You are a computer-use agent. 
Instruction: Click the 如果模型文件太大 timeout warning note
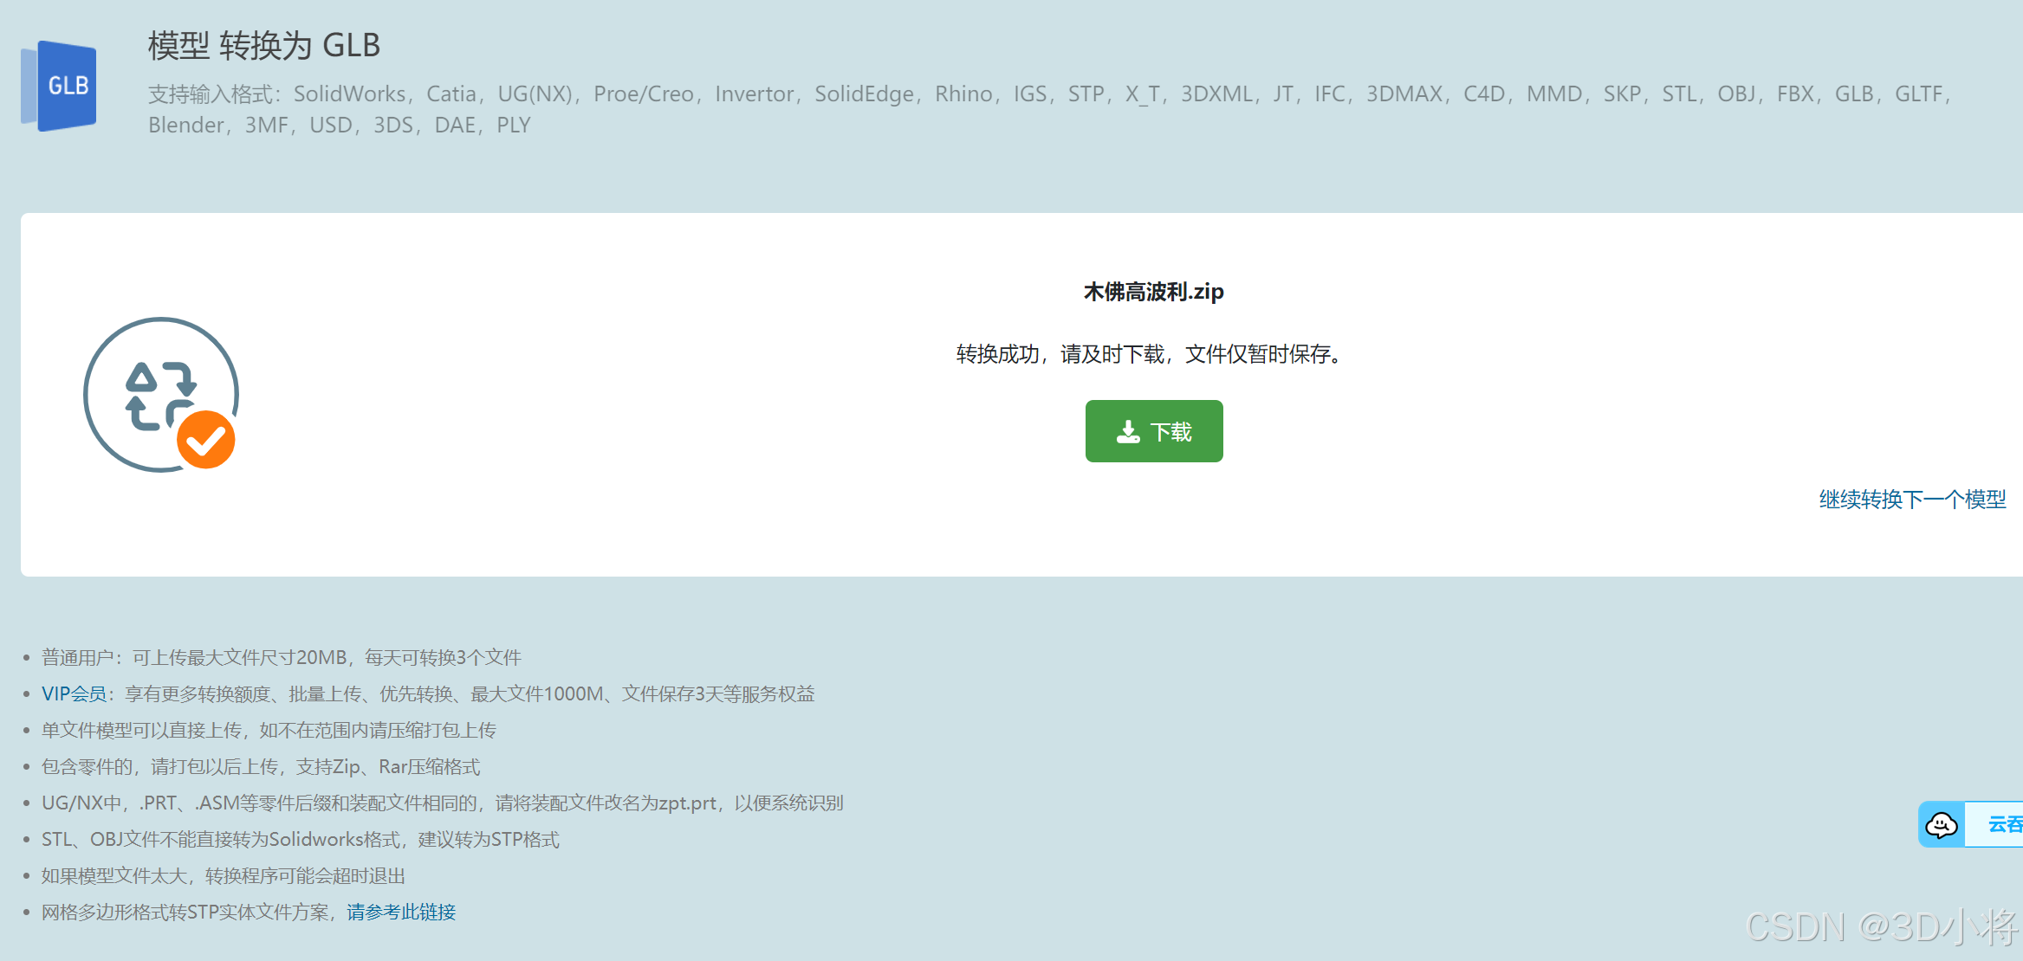(x=224, y=875)
